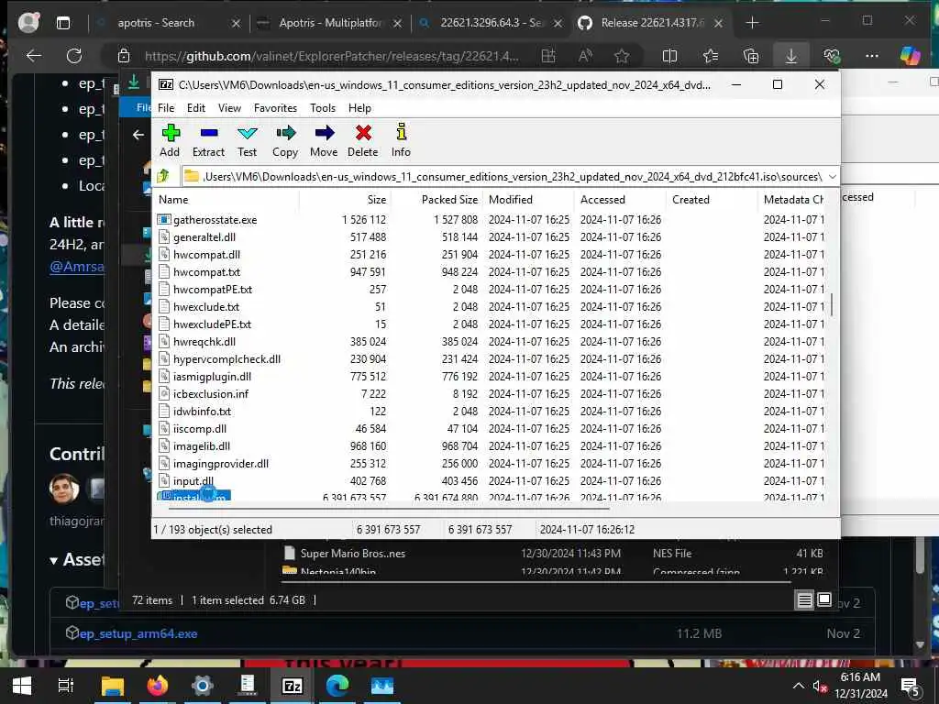Add this page to favorites star

coord(622,56)
